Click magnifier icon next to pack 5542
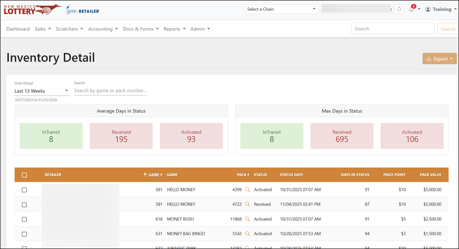 point(247,233)
